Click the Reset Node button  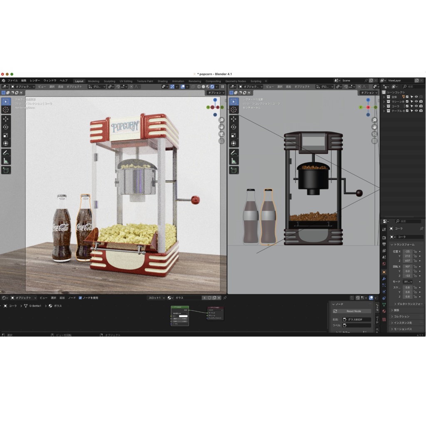coord(352,311)
